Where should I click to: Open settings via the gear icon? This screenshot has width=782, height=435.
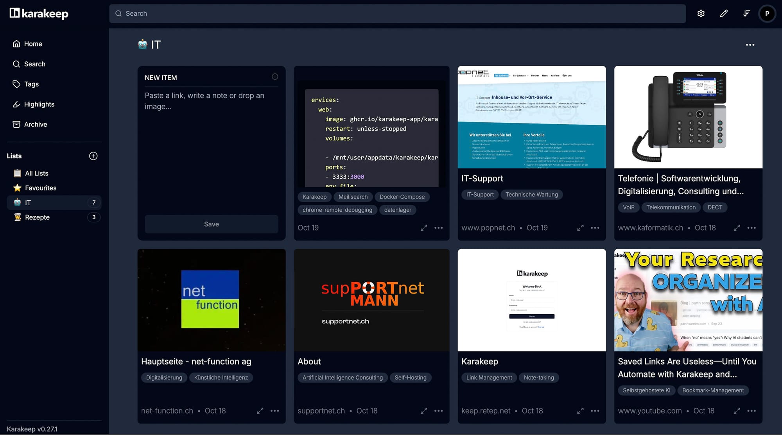click(x=701, y=14)
